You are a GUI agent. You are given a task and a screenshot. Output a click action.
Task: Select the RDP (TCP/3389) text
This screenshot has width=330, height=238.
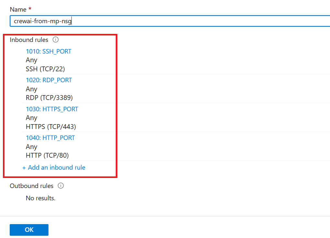pyautogui.click(x=49, y=98)
